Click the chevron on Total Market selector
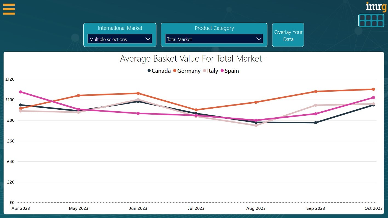The width and height of the screenshot is (388, 218). (259, 39)
